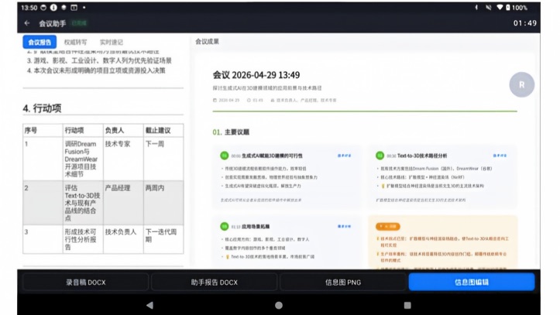
Task: Click the blue link on the Text-to-3D技术路径分析 card
Action: click(x=500, y=156)
